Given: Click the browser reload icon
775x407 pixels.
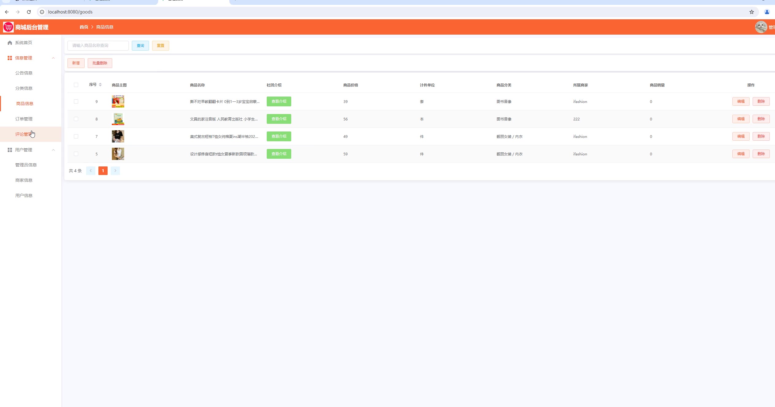Looking at the screenshot, I should click(29, 12).
